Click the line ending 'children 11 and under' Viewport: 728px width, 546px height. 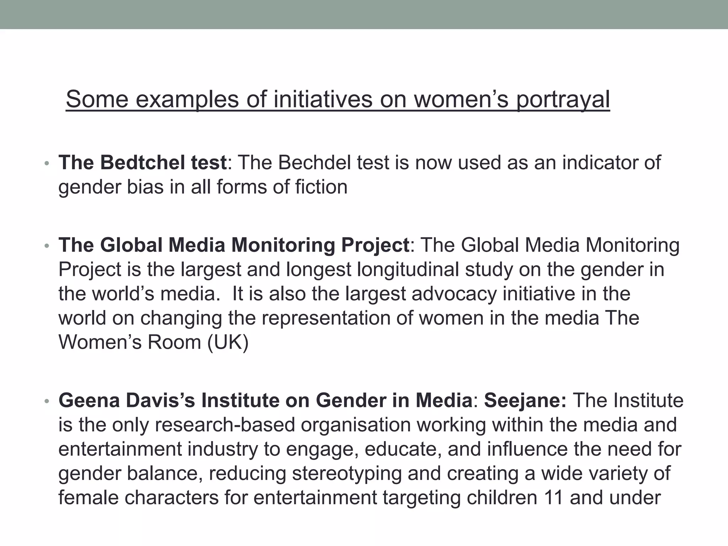(360, 497)
